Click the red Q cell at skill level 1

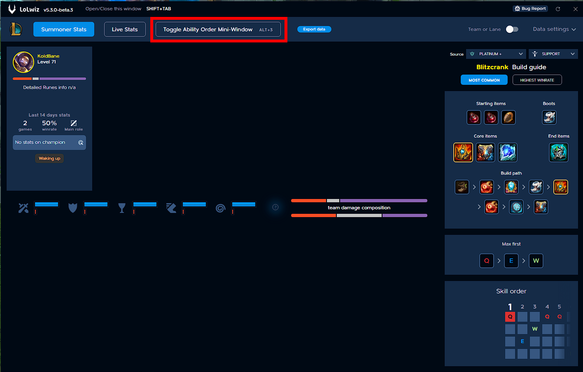pos(510,317)
